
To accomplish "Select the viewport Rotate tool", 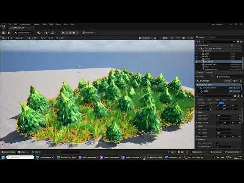I will [14, 38].
